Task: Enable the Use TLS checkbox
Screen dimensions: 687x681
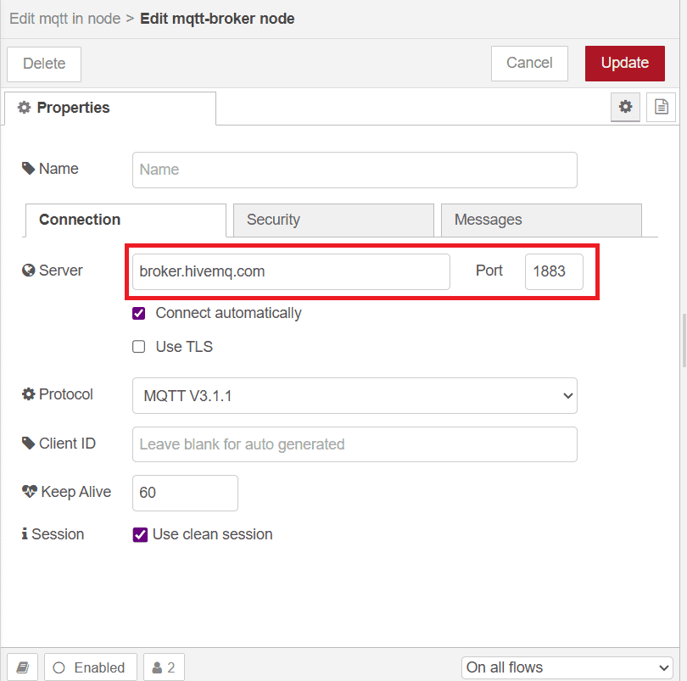Action: [x=138, y=346]
